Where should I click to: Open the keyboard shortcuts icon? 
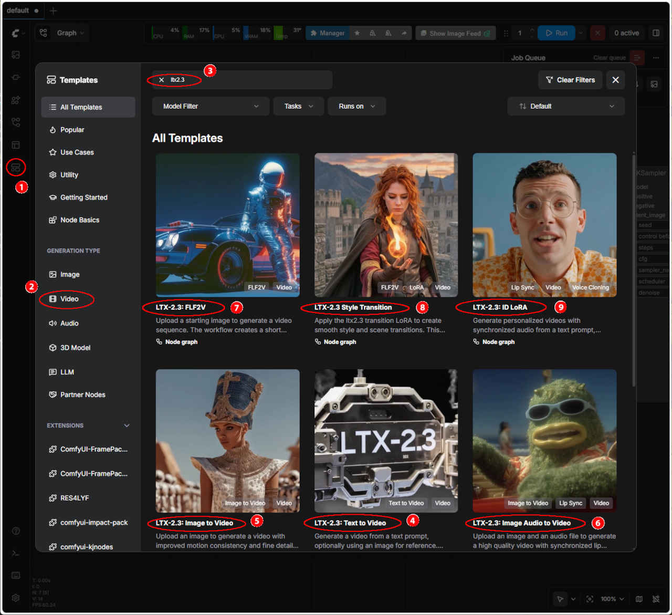(16, 576)
